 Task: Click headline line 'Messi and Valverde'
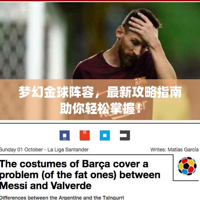coord(46,186)
